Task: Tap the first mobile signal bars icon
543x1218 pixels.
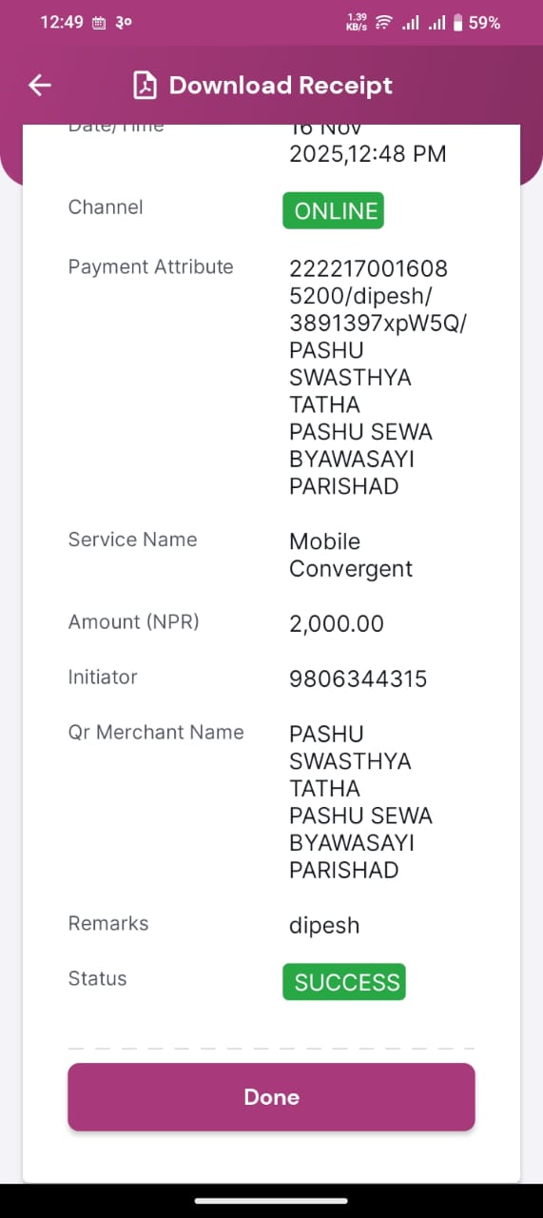Action: [x=411, y=22]
